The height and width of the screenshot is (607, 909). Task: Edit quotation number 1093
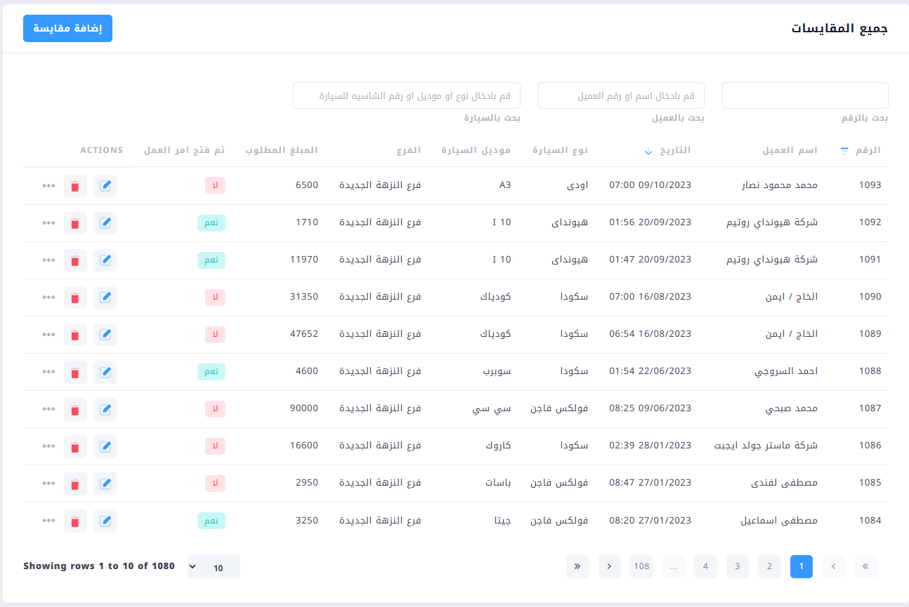105,186
